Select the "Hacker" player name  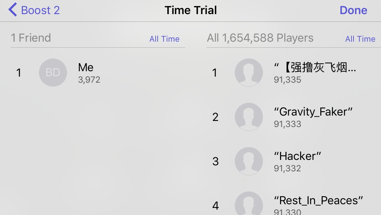(297, 156)
